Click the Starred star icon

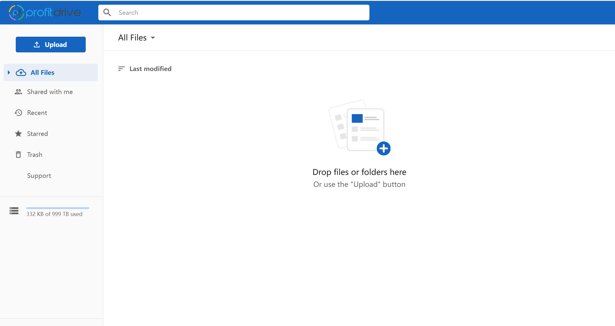point(18,134)
